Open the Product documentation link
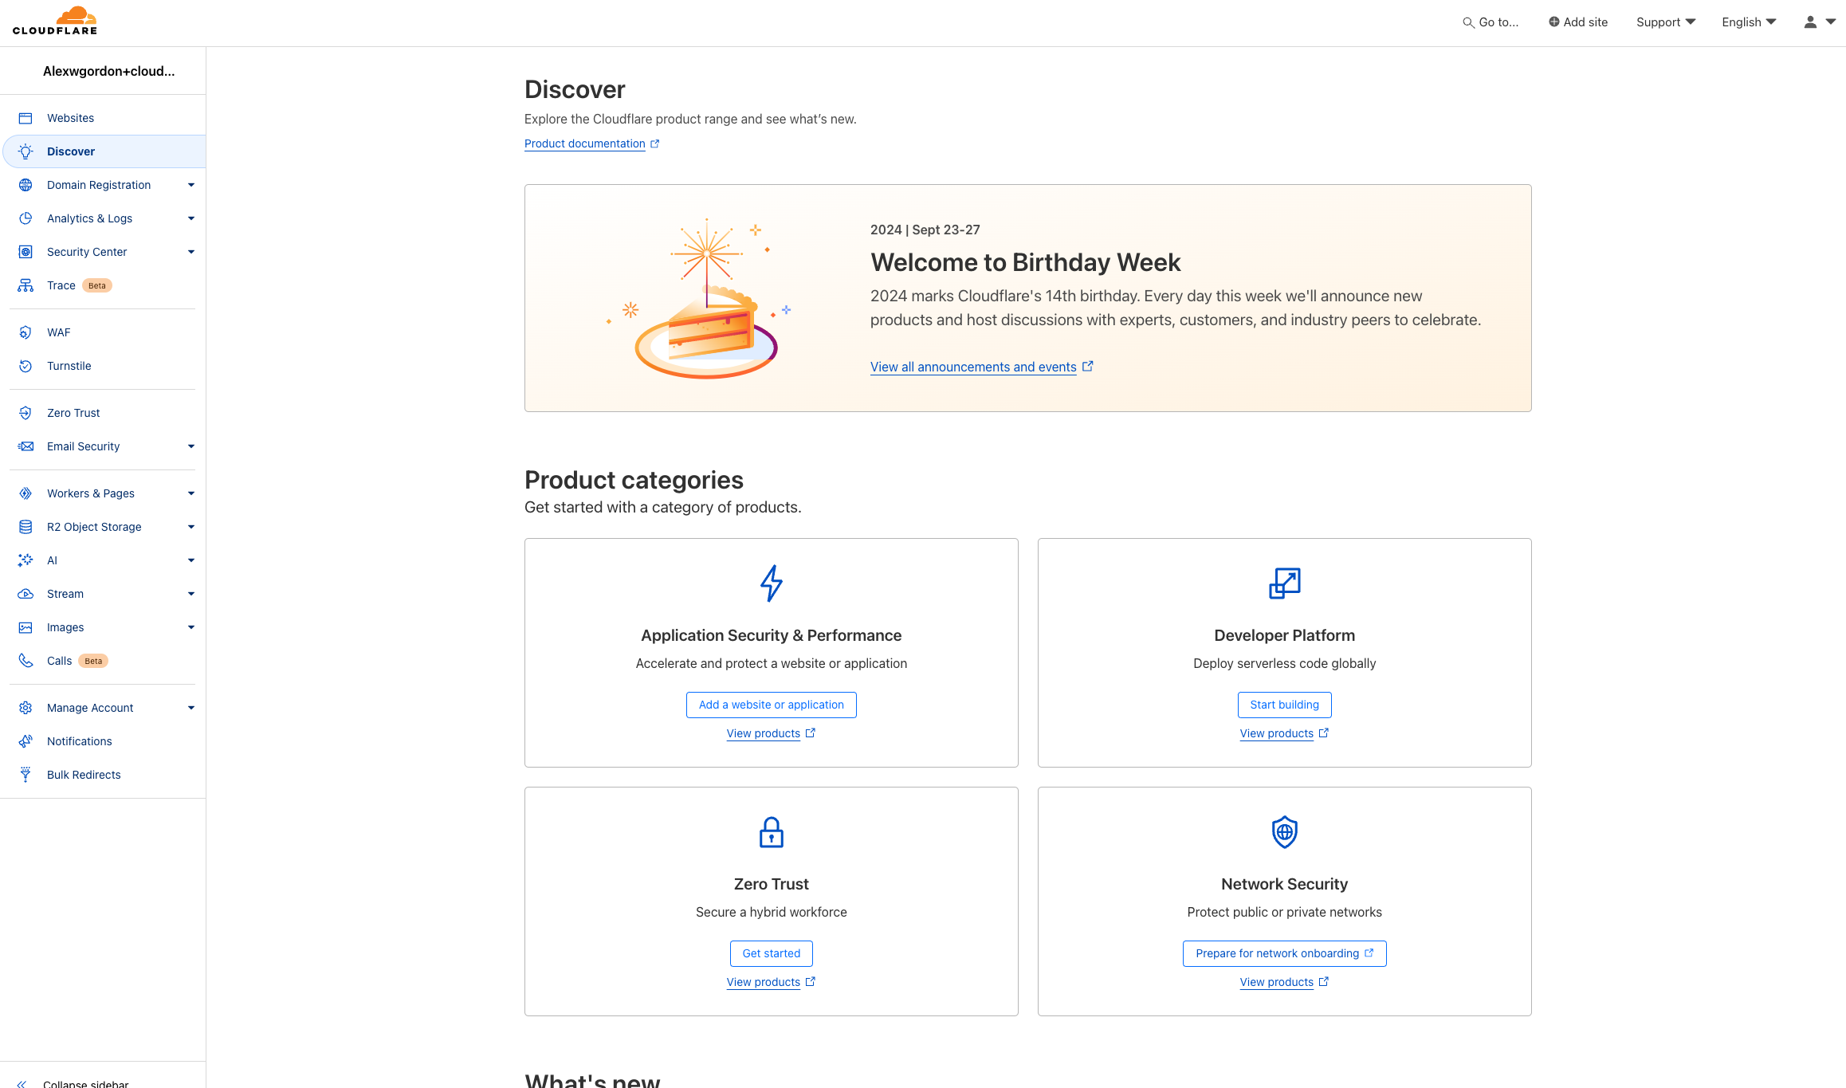1846x1088 pixels. click(x=591, y=143)
